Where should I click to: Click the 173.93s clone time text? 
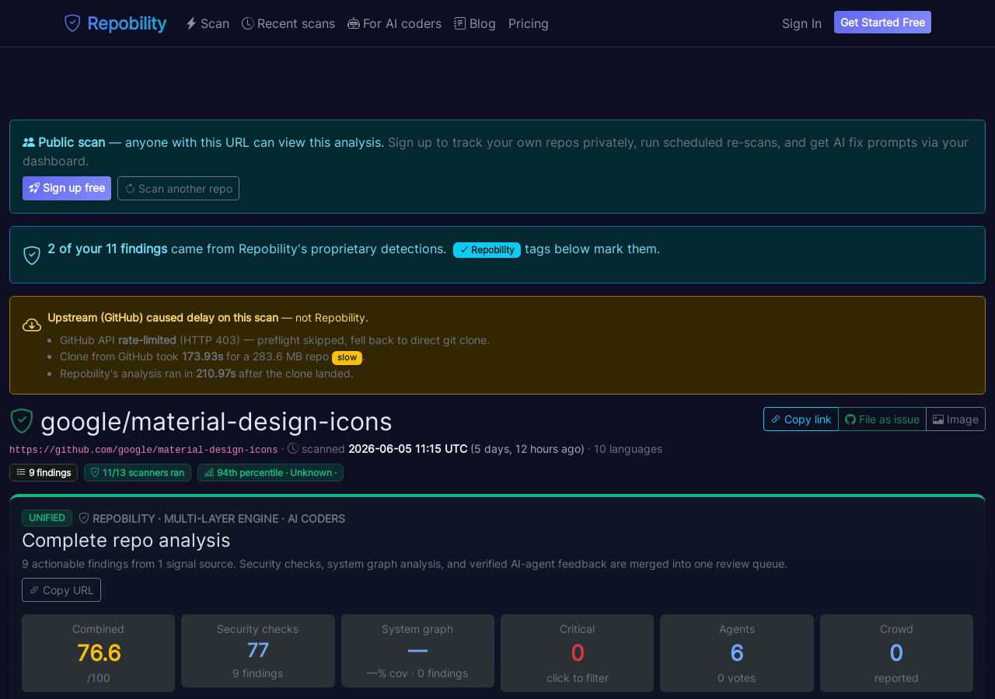(203, 356)
